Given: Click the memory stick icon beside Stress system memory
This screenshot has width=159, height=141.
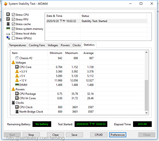Looking at the screenshot, I should [x=8, y=28].
